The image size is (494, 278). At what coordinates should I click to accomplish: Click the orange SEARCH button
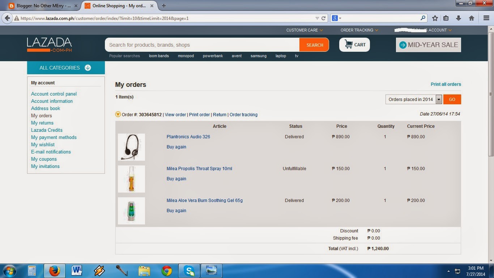point(314,45)
